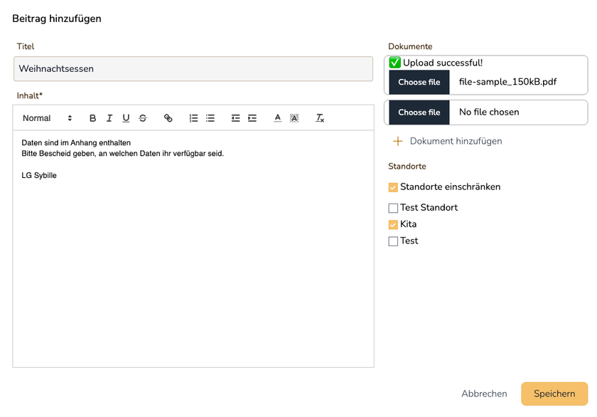The height and width of the screenshot is (417, 597).
Task: Open the text background color picker
Action: (294, 118)
